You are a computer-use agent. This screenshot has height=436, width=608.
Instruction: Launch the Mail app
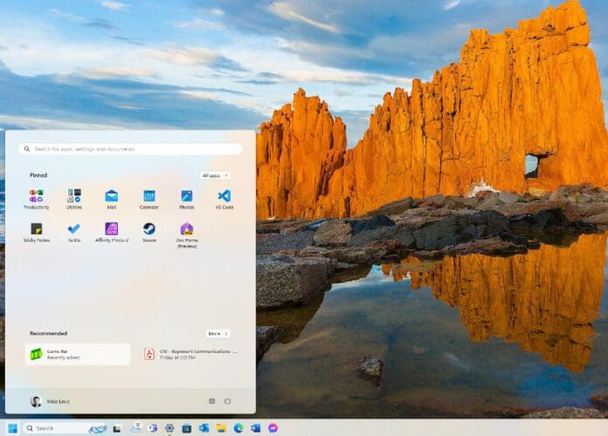112,197
